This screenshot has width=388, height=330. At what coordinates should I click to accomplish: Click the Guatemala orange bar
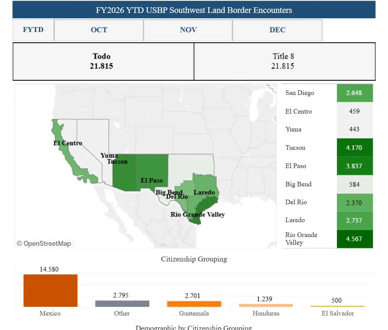[194, 304]
